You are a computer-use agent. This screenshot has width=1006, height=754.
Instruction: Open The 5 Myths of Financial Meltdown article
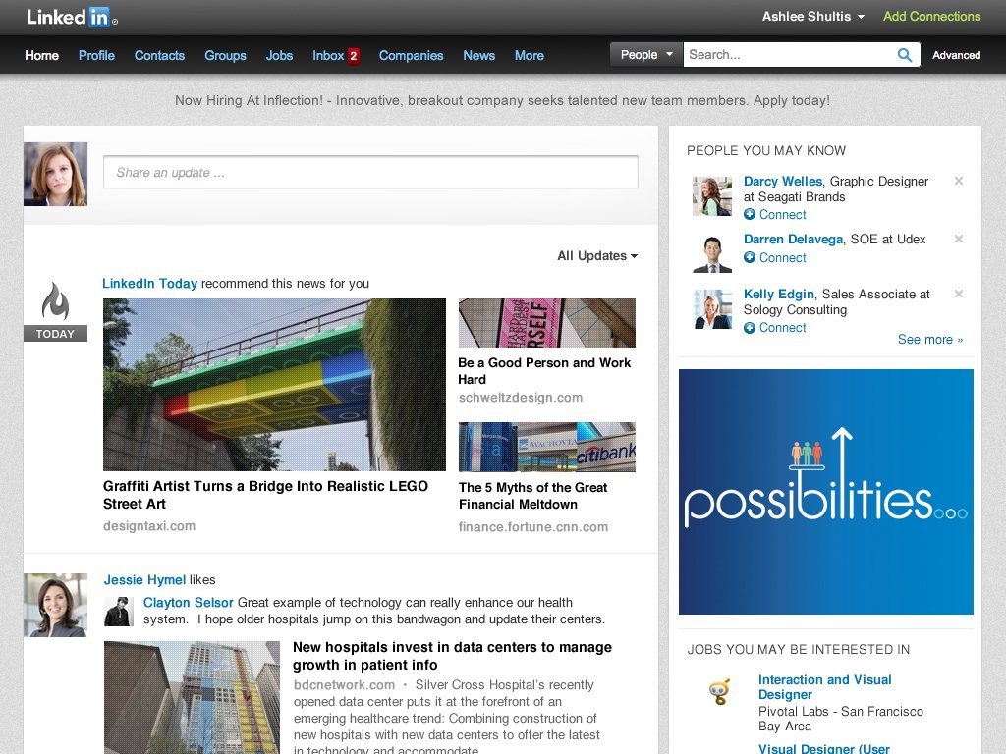[532, 496]
